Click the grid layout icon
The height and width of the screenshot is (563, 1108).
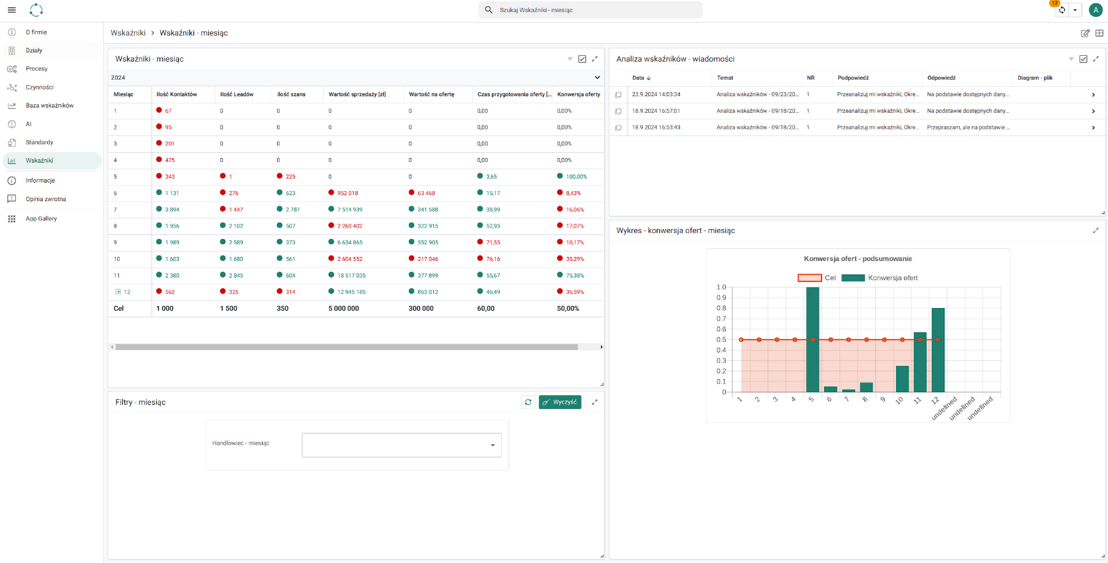pos(1099,33)
